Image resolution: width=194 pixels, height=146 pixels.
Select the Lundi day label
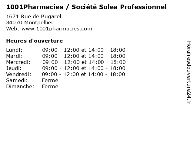pos(14,50)
